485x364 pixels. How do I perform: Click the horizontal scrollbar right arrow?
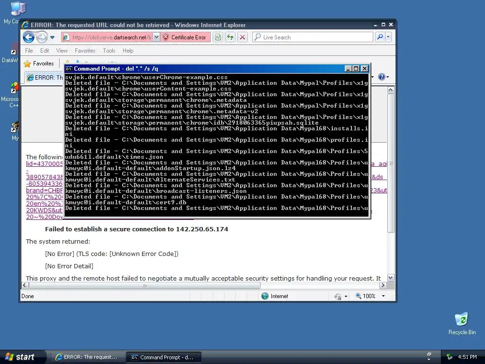383,285
